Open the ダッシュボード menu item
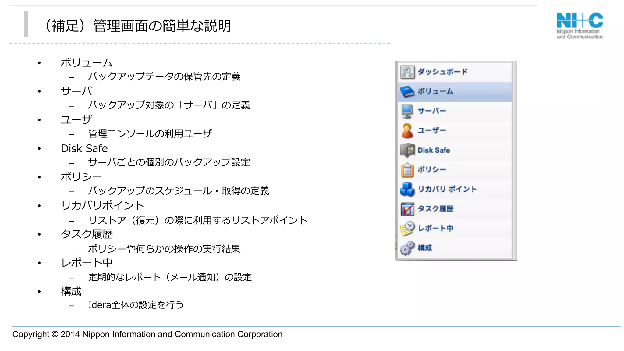The height and width of the screenshot is (351, 624). tap(455, 72)
